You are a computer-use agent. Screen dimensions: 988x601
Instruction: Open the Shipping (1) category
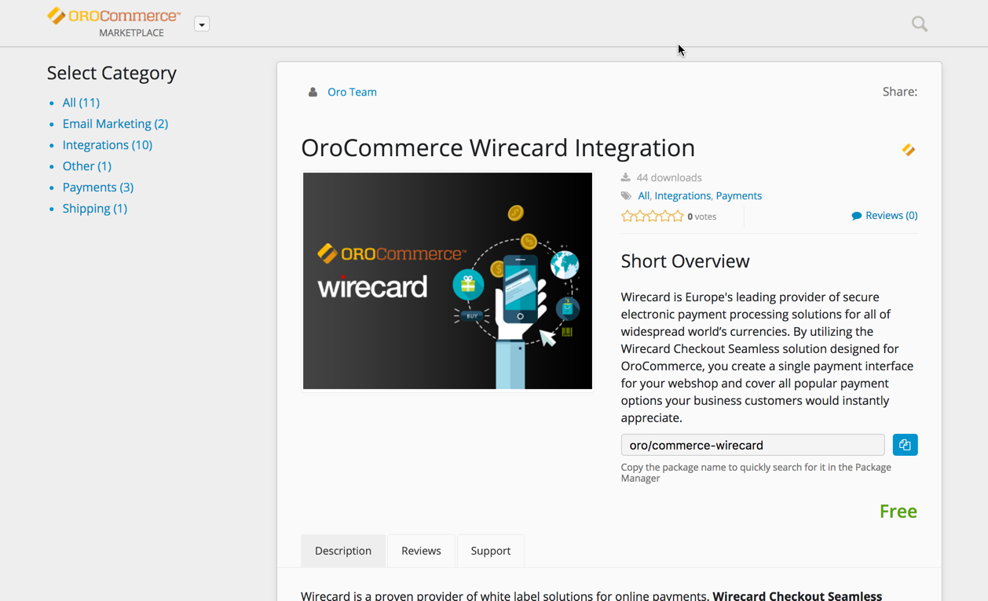point(95,209)
